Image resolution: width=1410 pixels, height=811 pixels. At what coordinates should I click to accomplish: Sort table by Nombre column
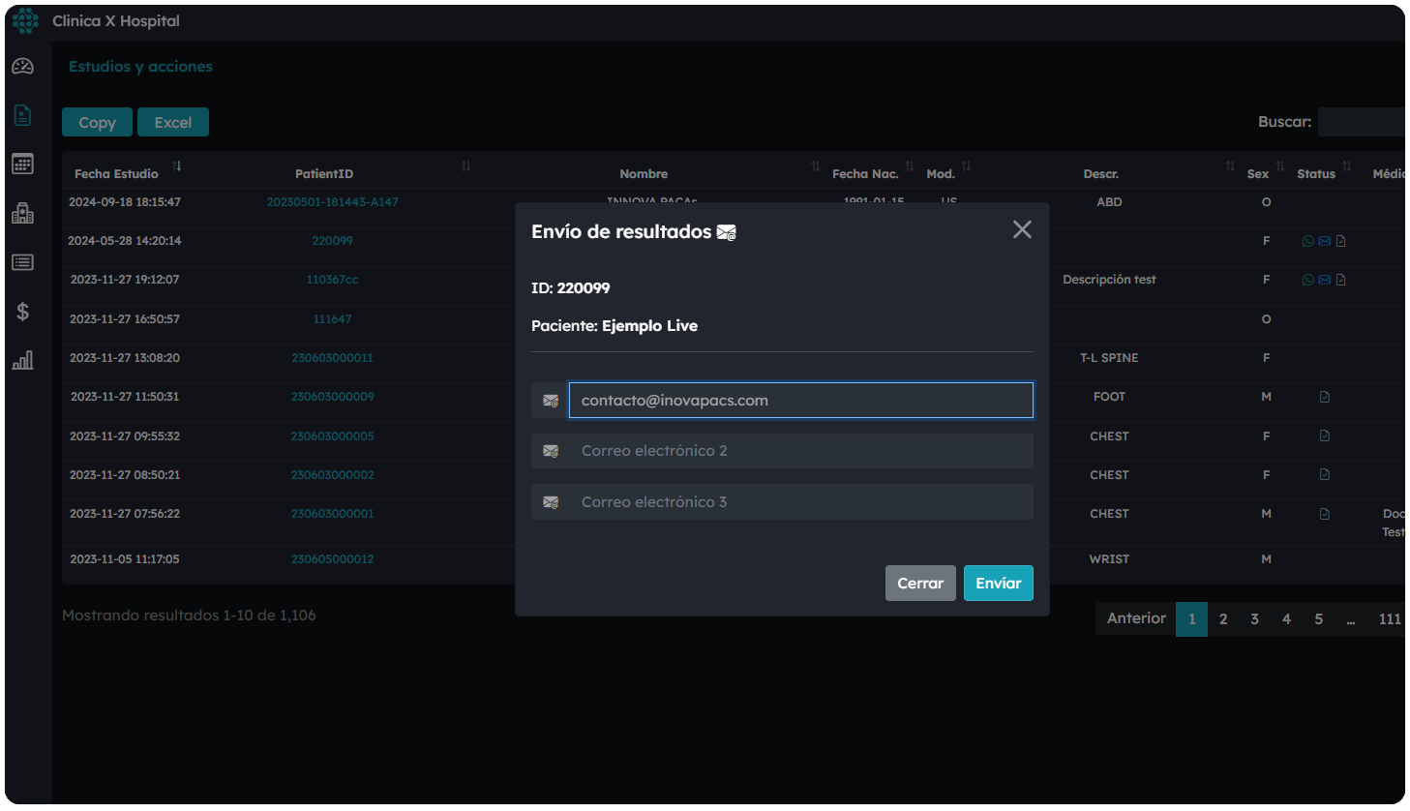coord(816,166)
